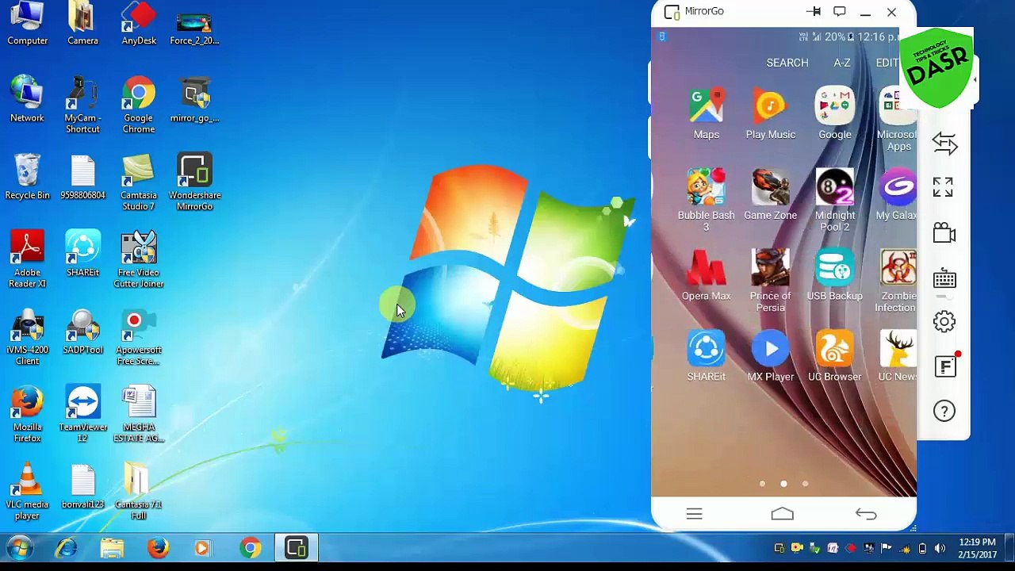This screenshot has width=1015, height=571.
Task: Select Apowersoft Free Screen recorder icon
Action: (139, 336)
